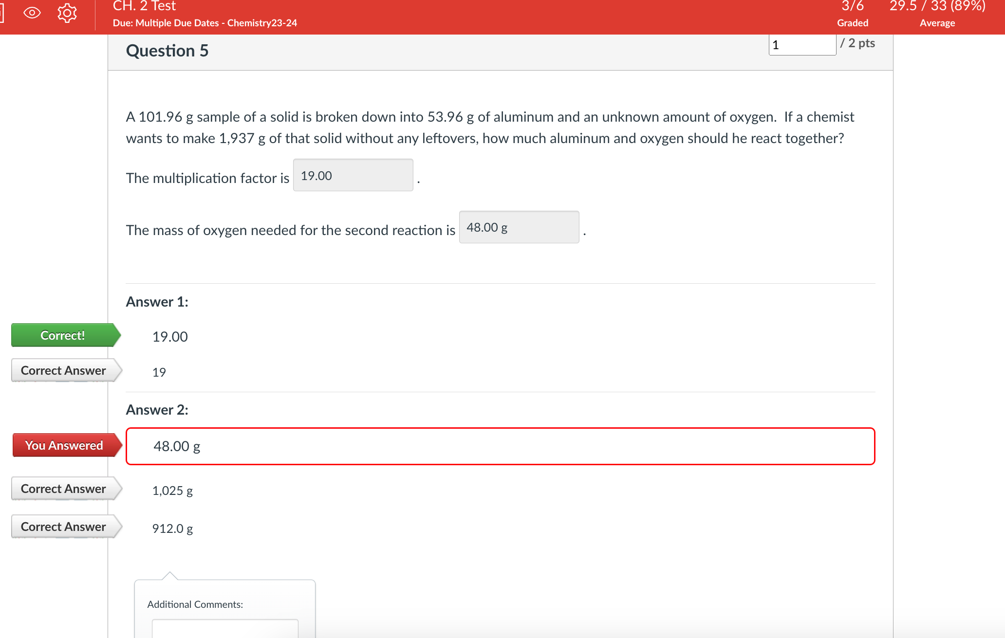Click the green Correct! label
This screenshot has height=638, width=1005.
[x=63, y=335]
